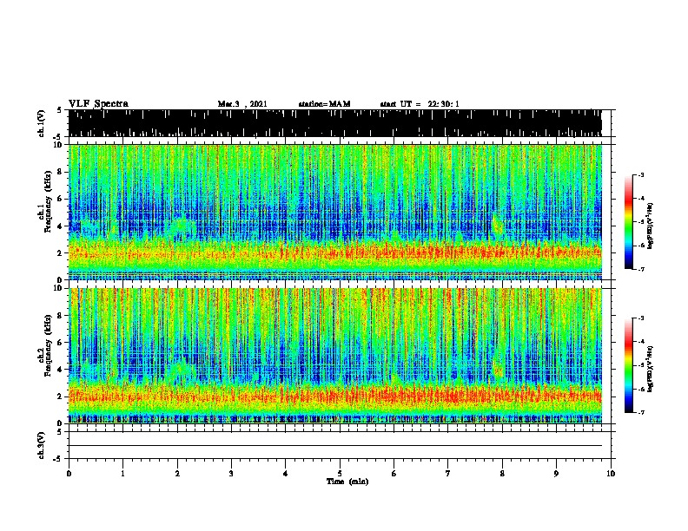
Task: Click the "-3" label on ch.1 color bar
Action: (640, 174)
